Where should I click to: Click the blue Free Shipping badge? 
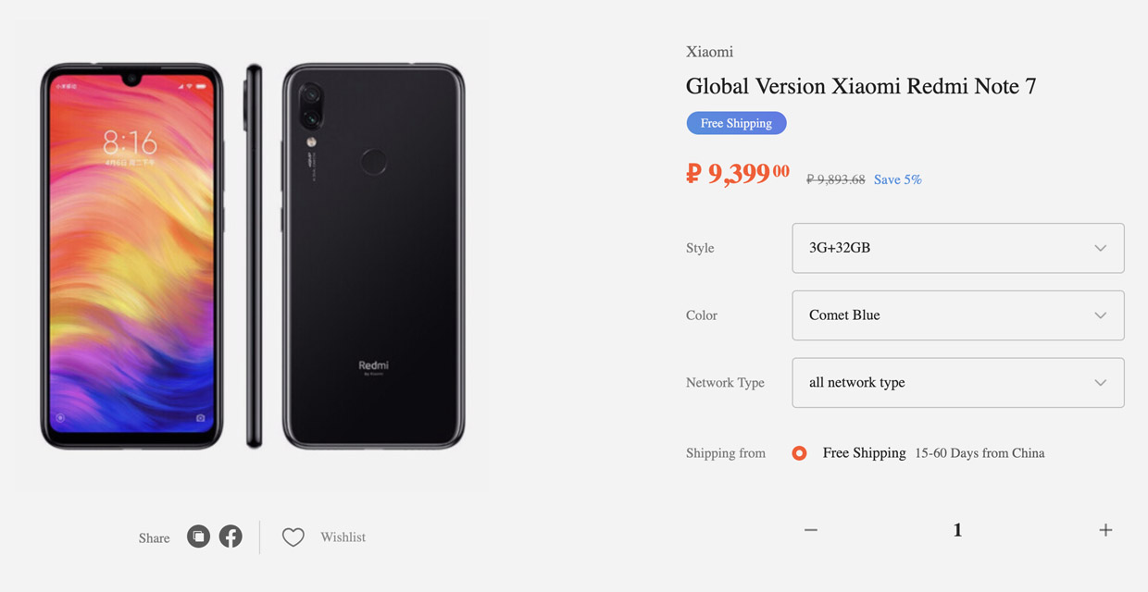pyautogui.click(x=736, y=123)
